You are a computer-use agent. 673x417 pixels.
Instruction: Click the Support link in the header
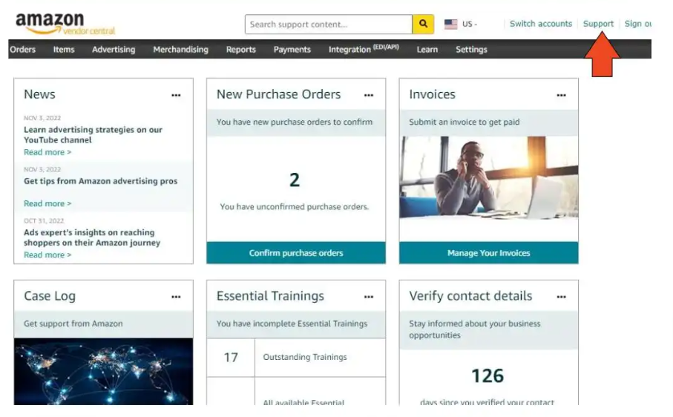(598, 24)
